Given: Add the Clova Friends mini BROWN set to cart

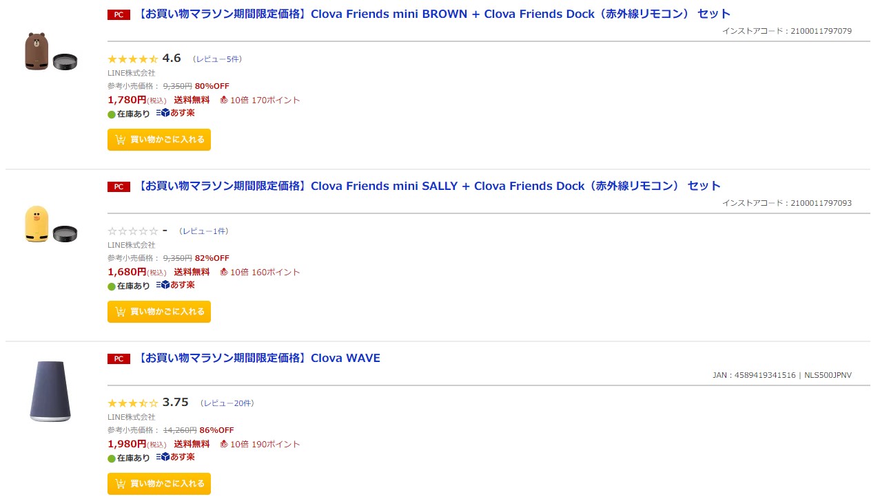Looking at the screenshot, I should click(159, 140).
